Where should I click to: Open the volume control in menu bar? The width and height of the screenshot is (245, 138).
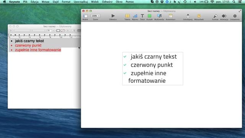pos(195,2)
